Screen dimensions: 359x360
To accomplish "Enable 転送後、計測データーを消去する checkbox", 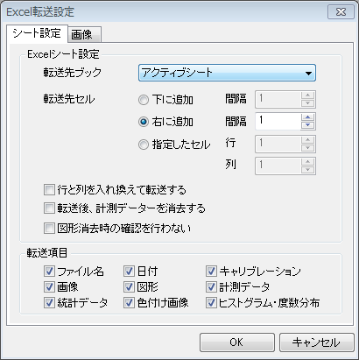I will (49, 208).
